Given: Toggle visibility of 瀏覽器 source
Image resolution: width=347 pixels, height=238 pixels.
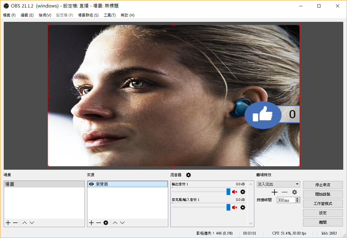Looking at the screenshot, I should 91,184.
